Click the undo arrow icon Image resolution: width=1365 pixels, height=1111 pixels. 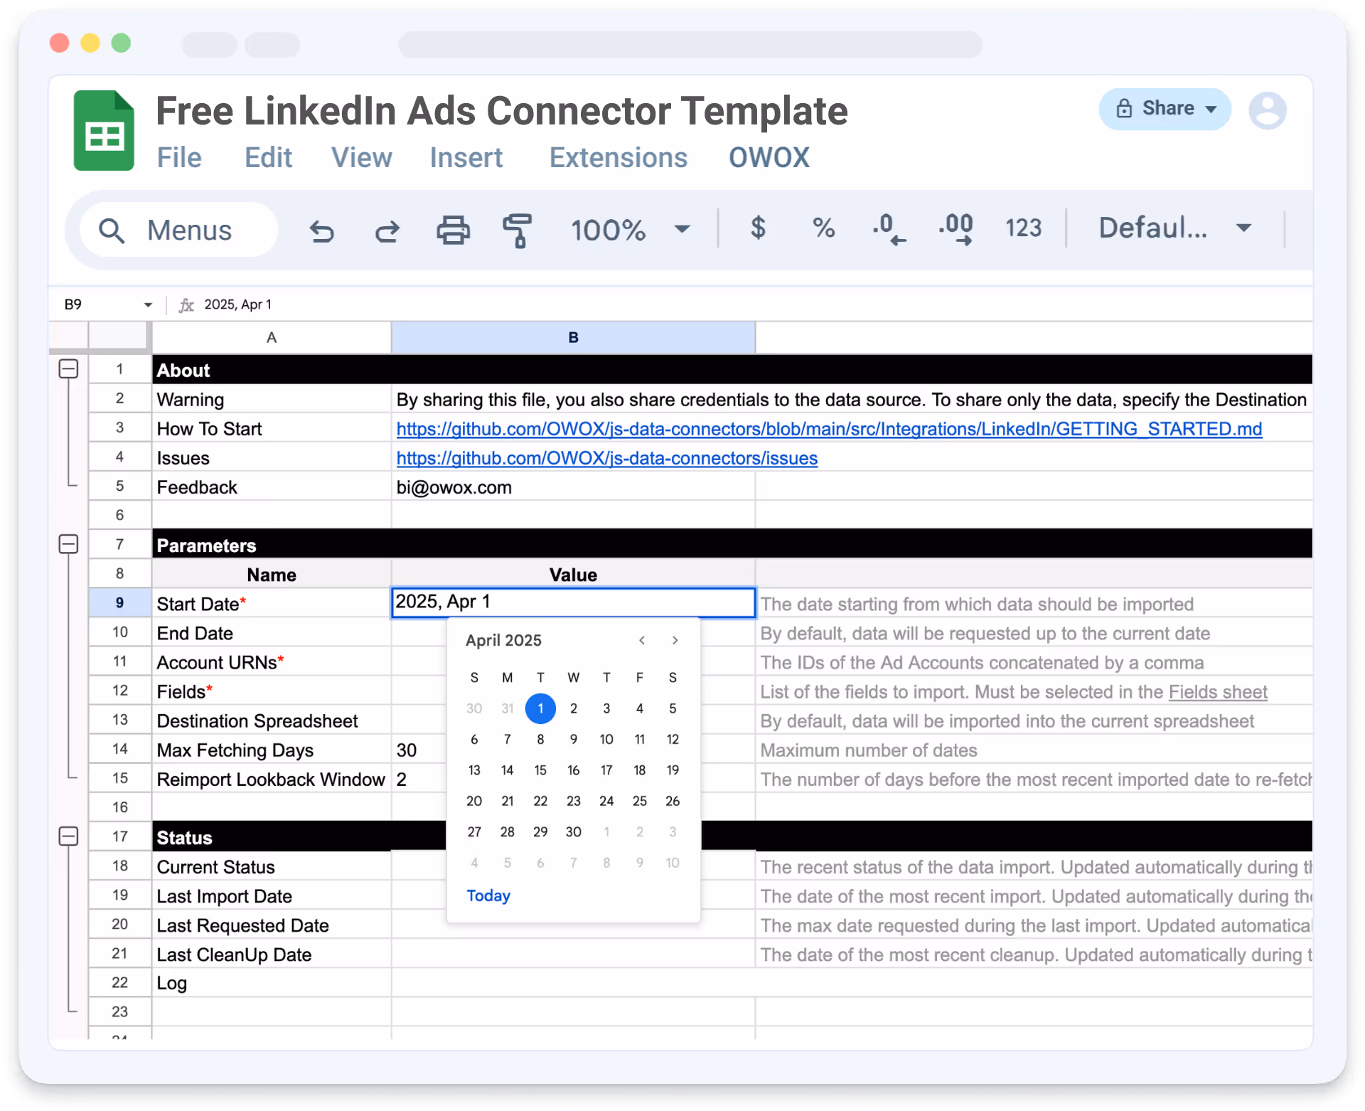click(321, 230)
